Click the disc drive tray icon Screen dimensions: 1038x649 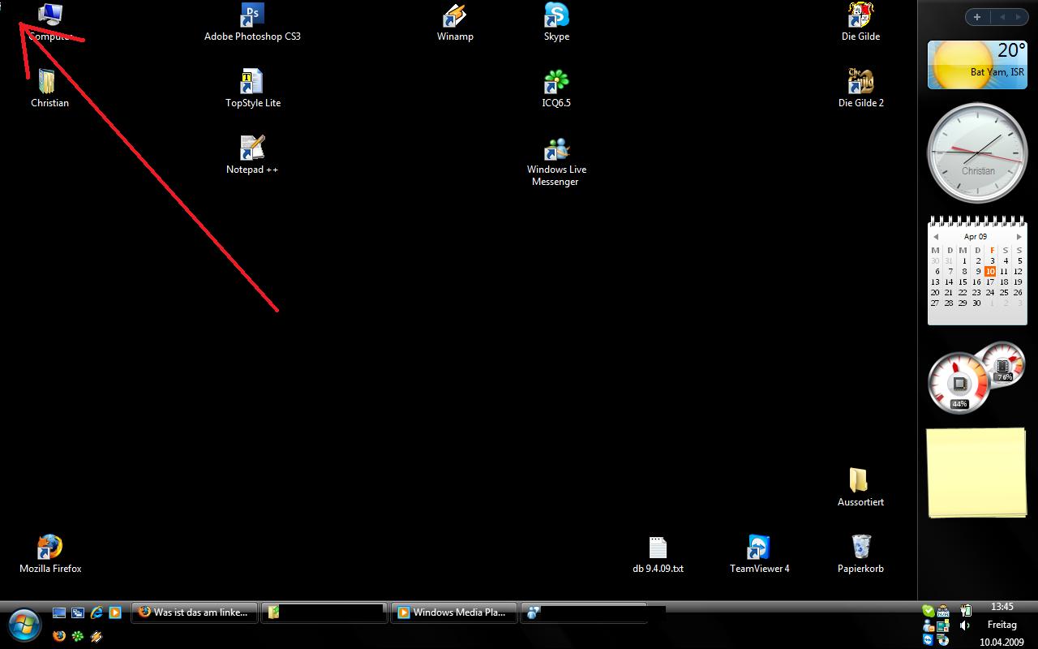coord(943,640)
